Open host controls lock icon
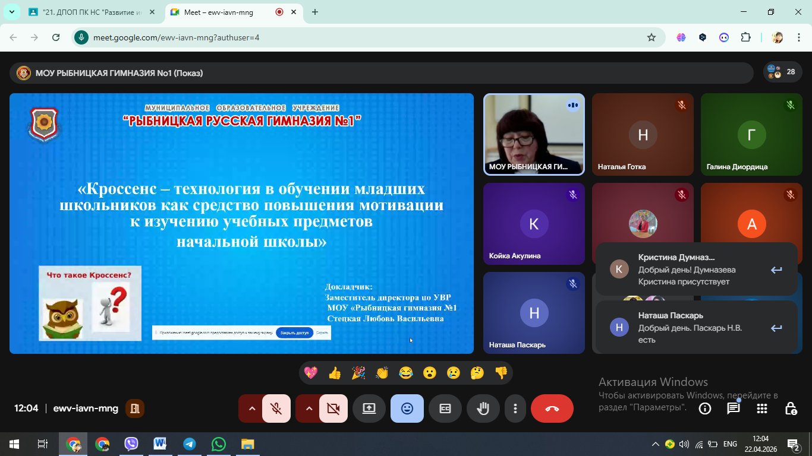Screen dimensions: 812x456 coord(791,408)
